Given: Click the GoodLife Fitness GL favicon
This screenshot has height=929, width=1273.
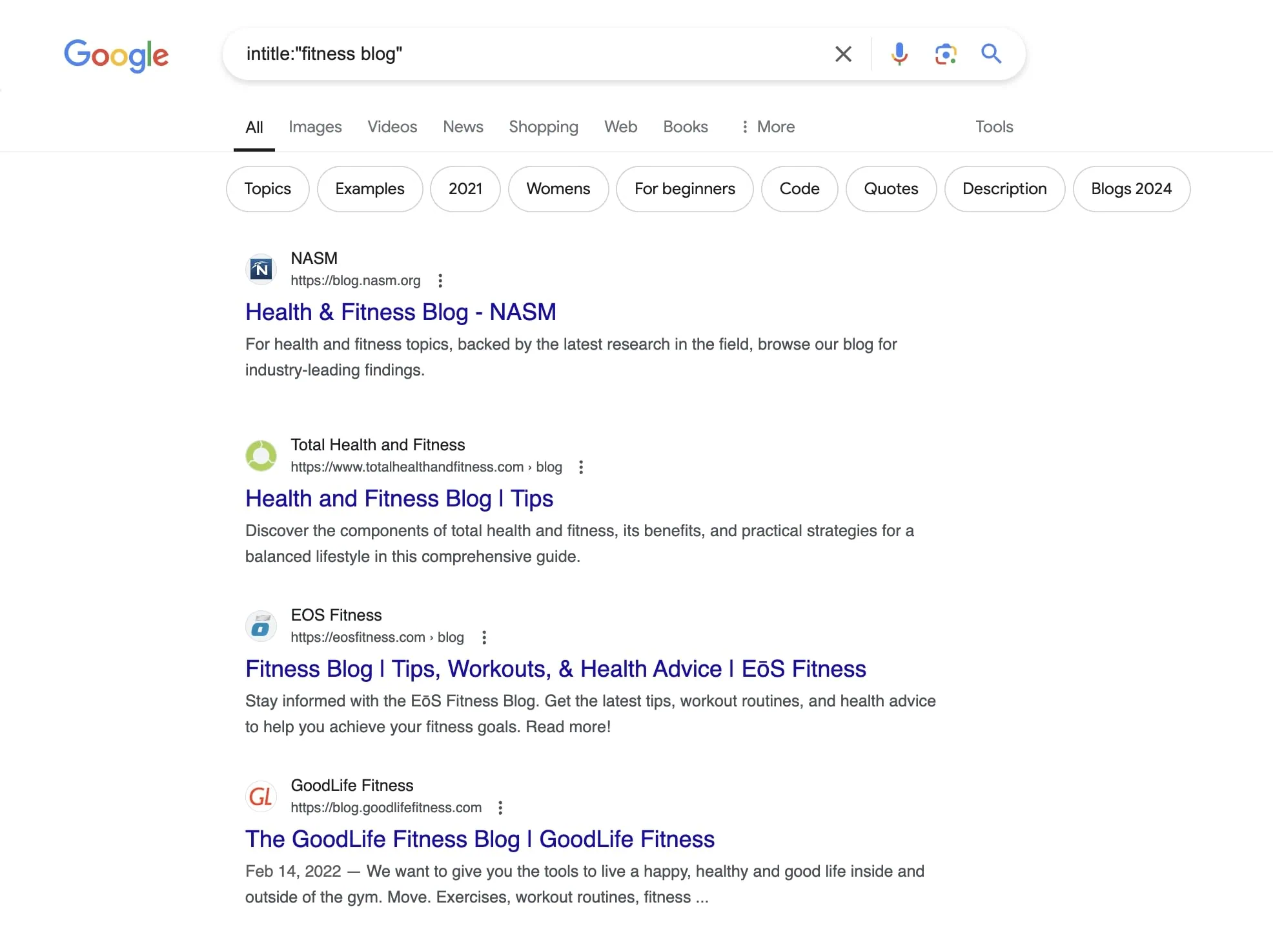Looking at the screenshot, I should [x=261, y=796].
